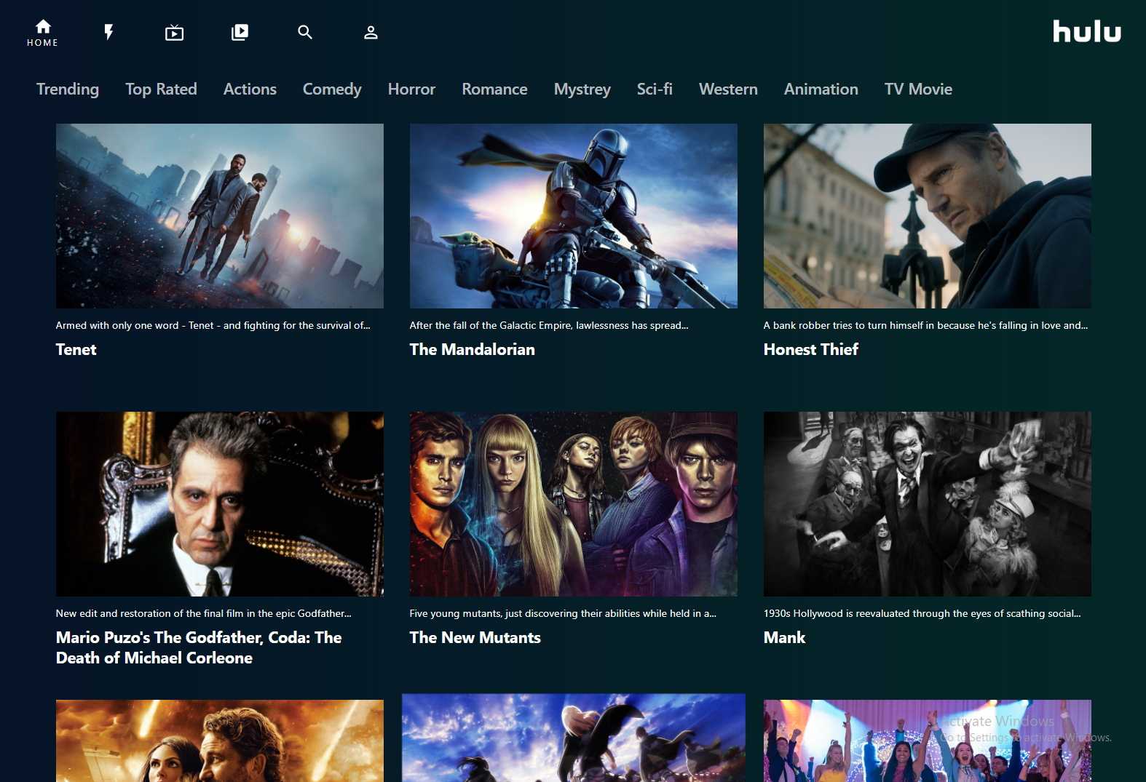Open the Godfather Coda poster thumbnail
This screenshot has width=1146, height=782.
[220, 504]
